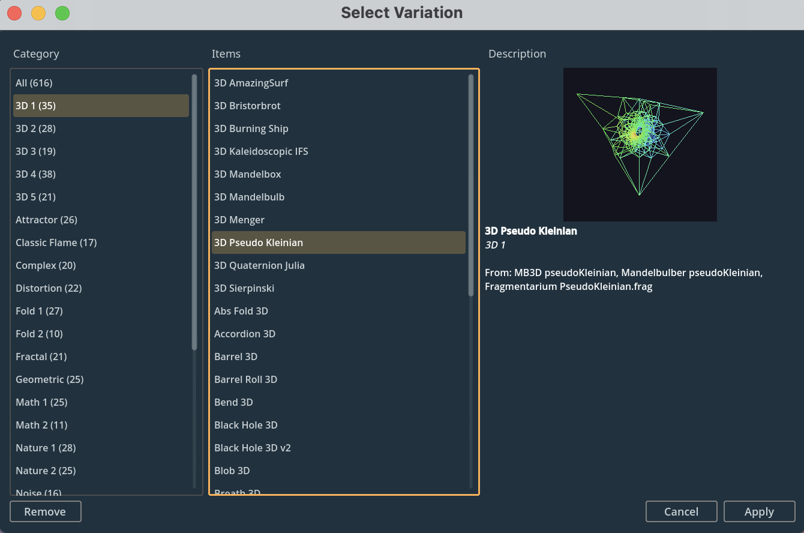The image size is (804, 533).
Task: Select the 3D Sierpinski item
Action: pyautogui.click(x=338, y=288)
